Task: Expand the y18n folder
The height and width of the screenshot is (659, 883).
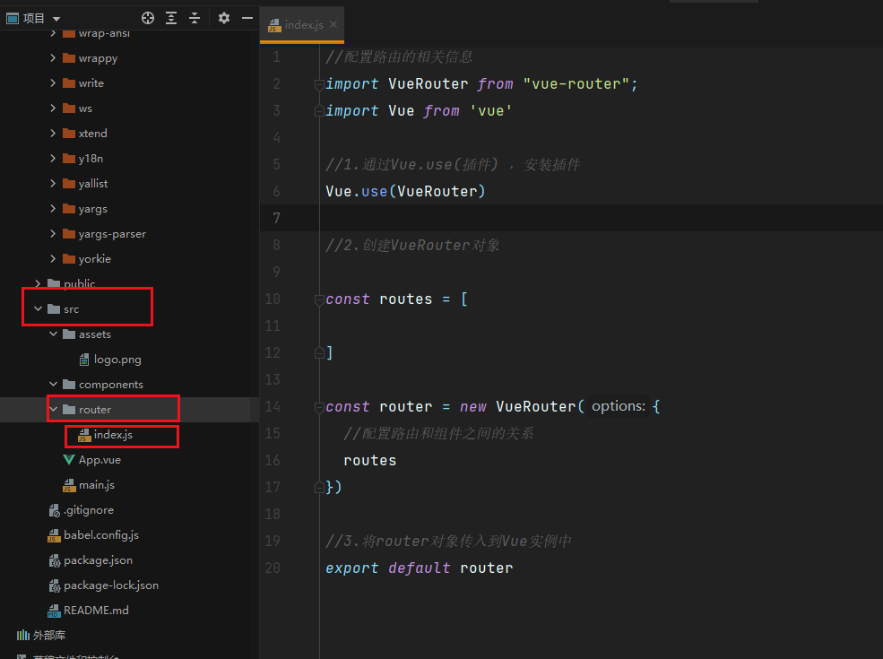Action: (x=53, y=159)
